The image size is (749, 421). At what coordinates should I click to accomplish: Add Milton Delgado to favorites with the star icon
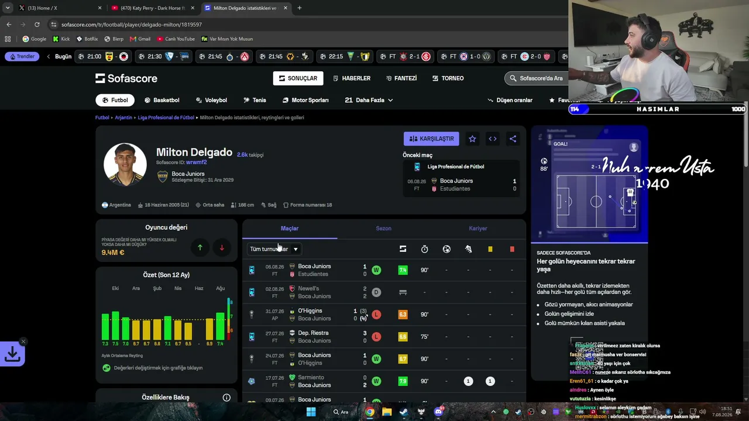tap(472, 139)
